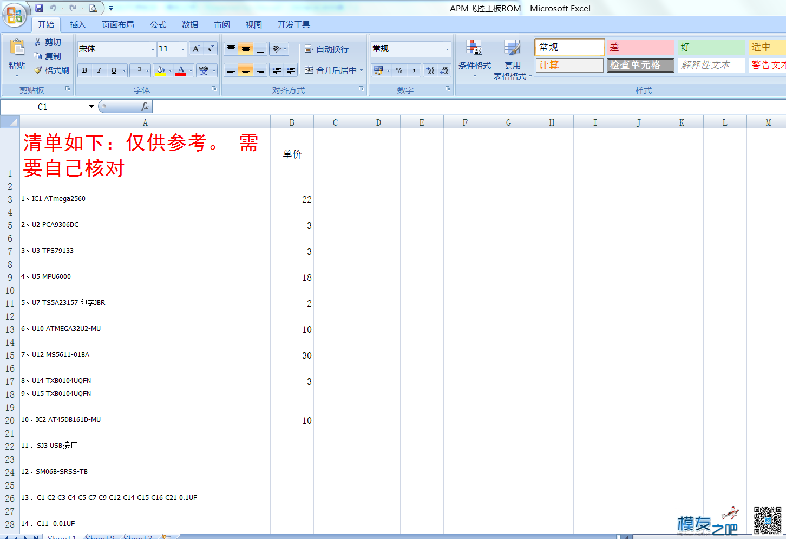Switch to the 开始 tab
Viewport: 786px width, 539px height.
(x=46, y=24)
